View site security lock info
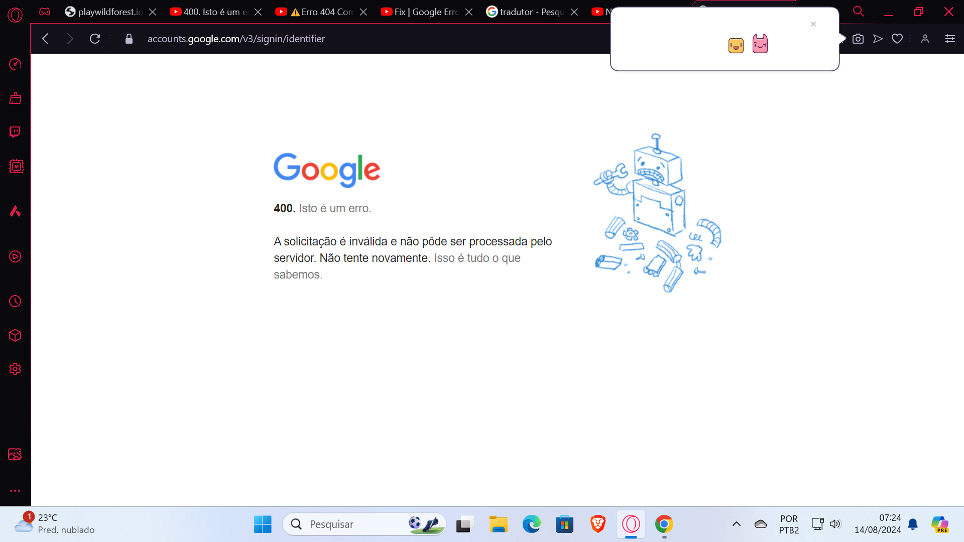Viewport: 964px width, 542px height. 129,39
